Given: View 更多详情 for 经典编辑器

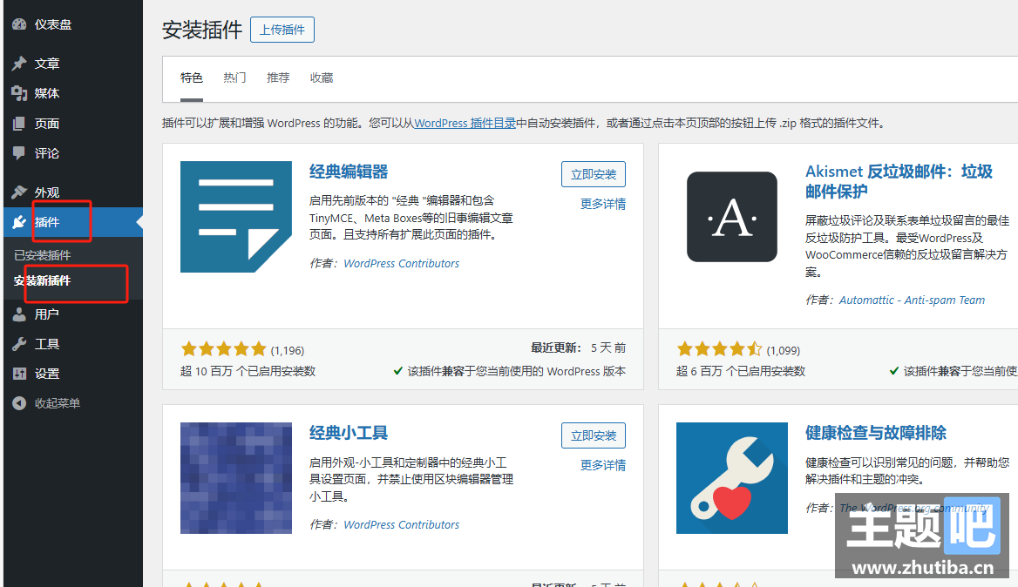Looking at the screenshot, I should click(603, 204).
